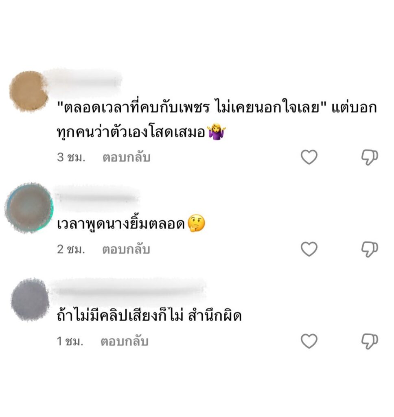This screenshot has height=417, width=394.
Task: Open blurred username above the shrug-emoji comment
Action: (x=82, y=79)
